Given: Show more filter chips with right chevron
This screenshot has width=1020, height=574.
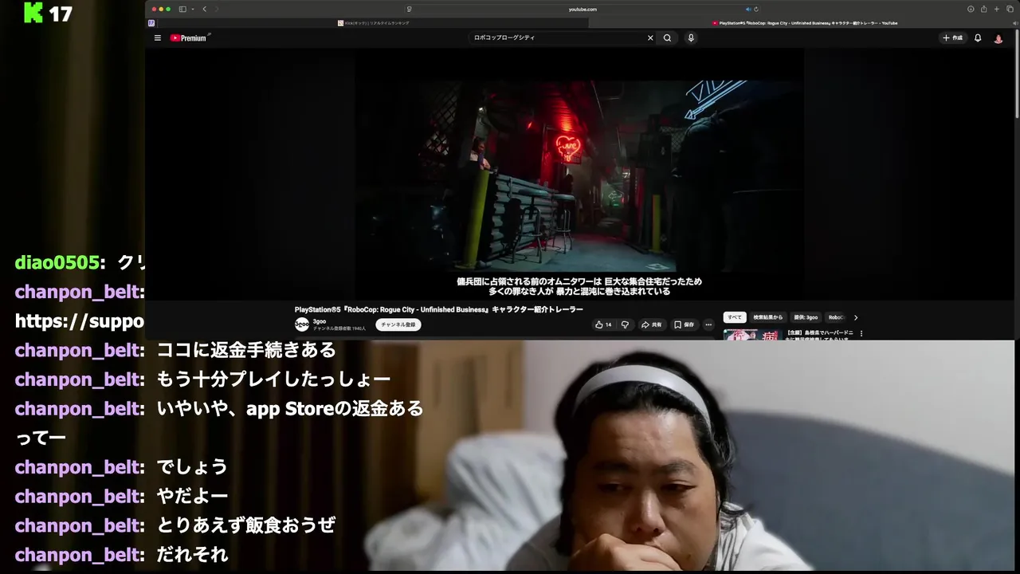Looking at the screenshot, I should pyautogui.click(x=856, y=317).
